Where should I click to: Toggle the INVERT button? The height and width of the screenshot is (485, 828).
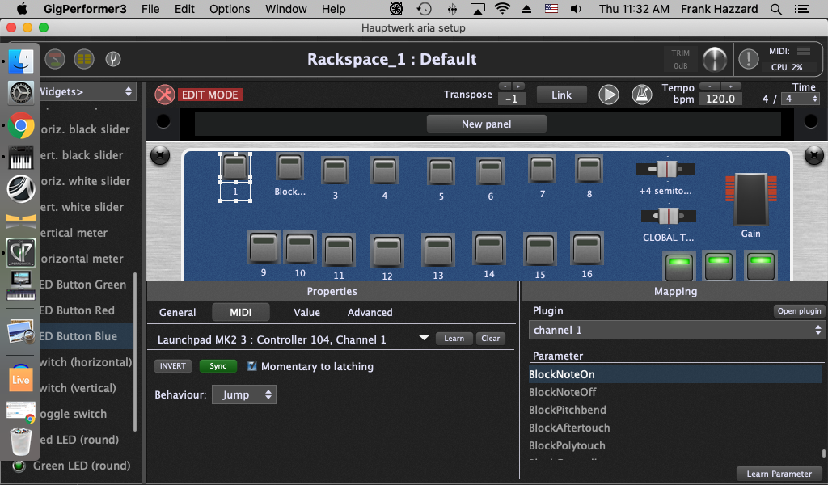(x=173, y=365)
